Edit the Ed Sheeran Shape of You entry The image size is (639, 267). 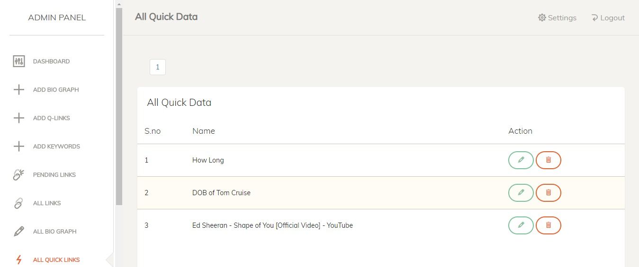point(521,225)
